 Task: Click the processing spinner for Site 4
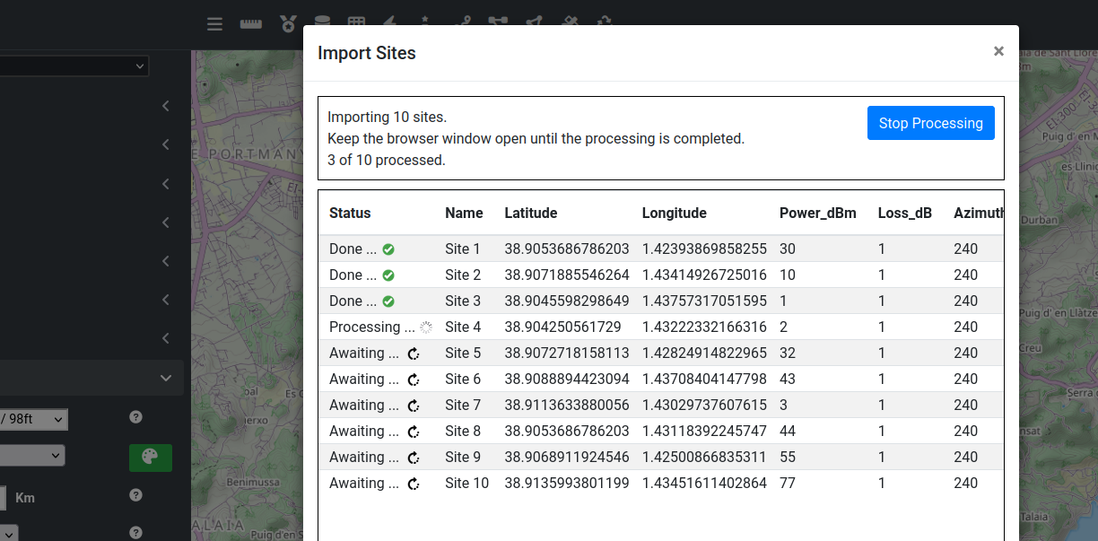426,327
